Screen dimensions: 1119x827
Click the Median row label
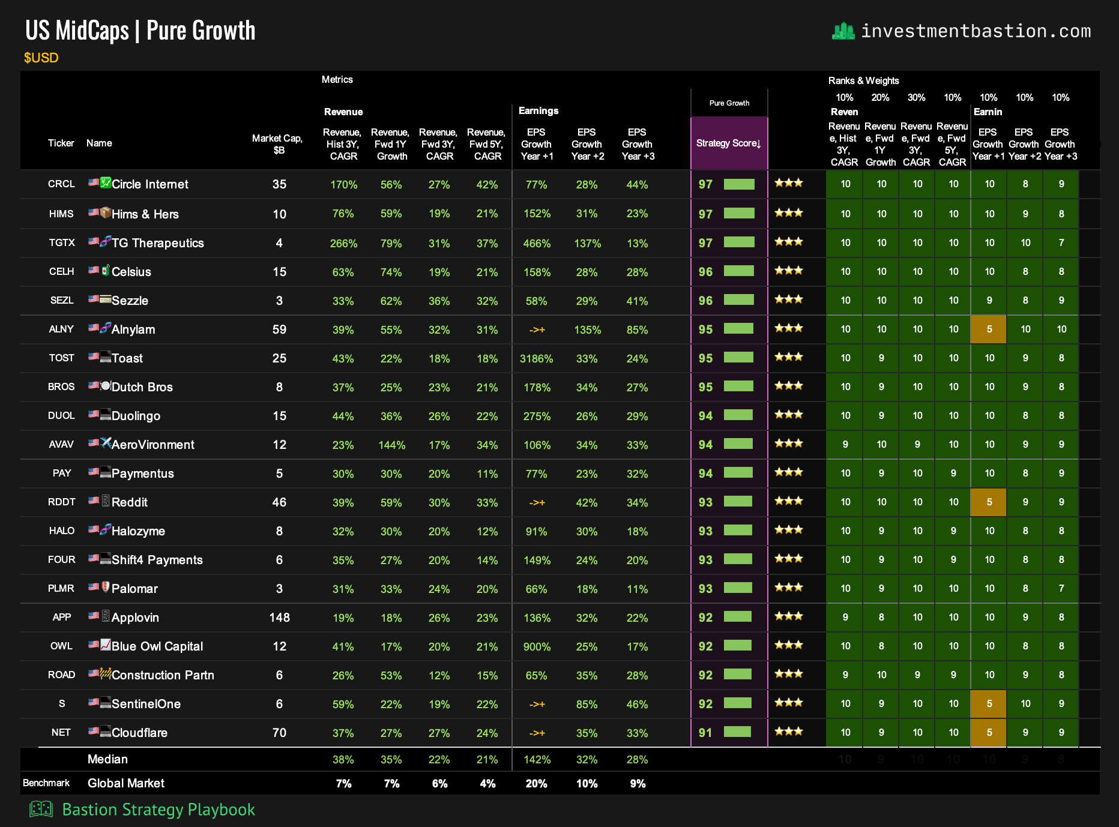click(x=107, y=759)
